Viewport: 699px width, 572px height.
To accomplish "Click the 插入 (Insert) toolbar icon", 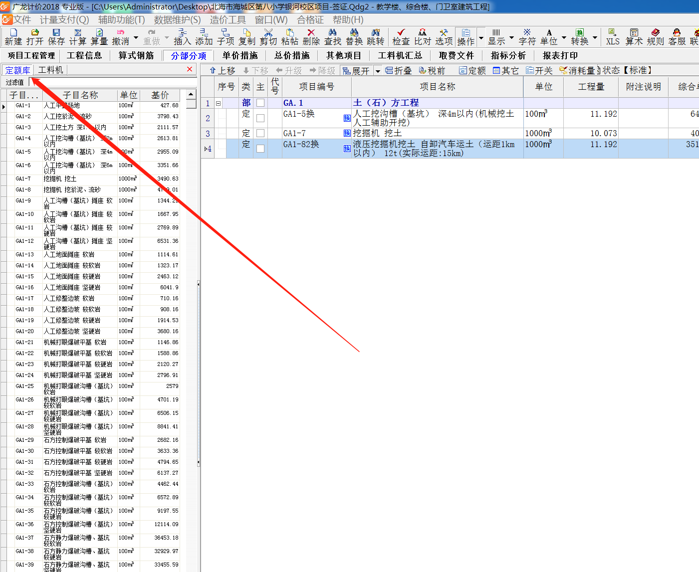I will click(x=182, y=37).
